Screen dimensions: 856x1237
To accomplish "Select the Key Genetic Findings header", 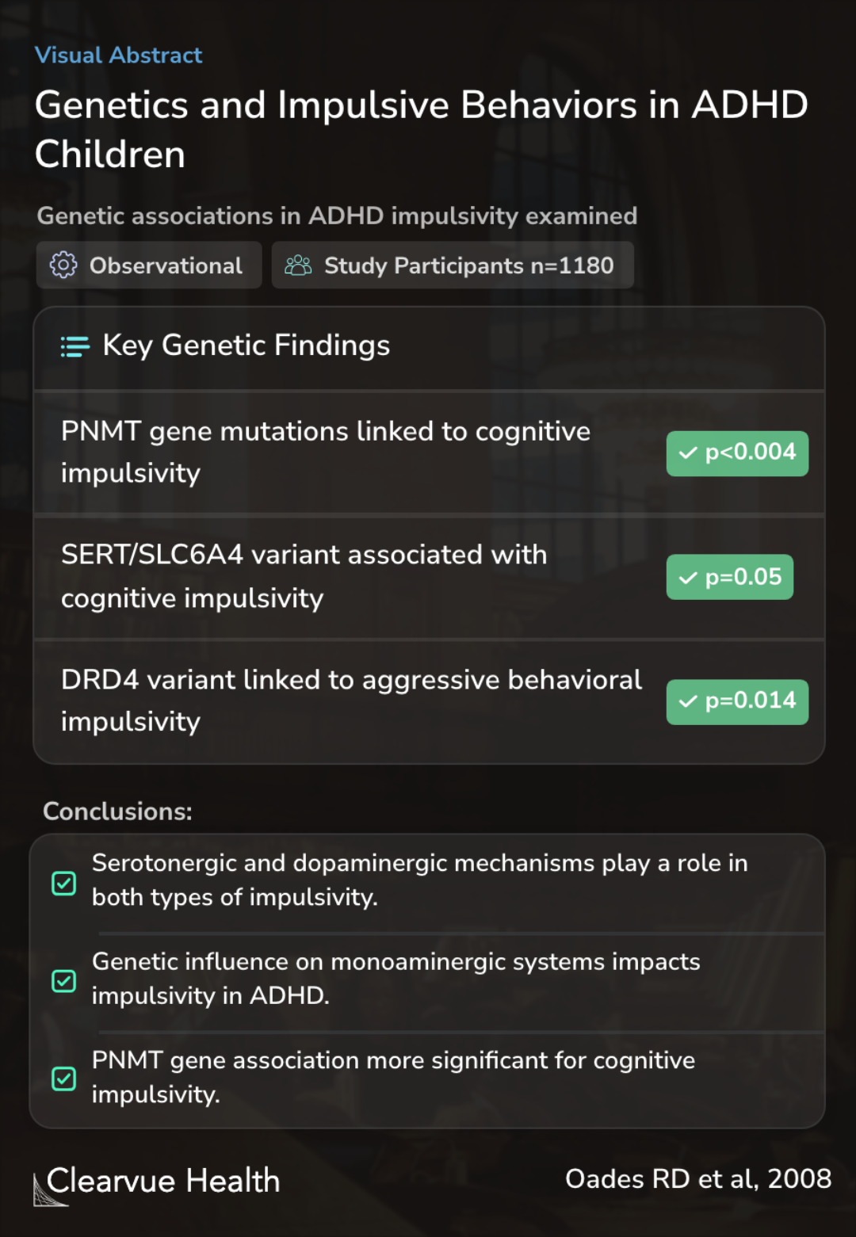I will pyautogui.click(x=429, y=347).
